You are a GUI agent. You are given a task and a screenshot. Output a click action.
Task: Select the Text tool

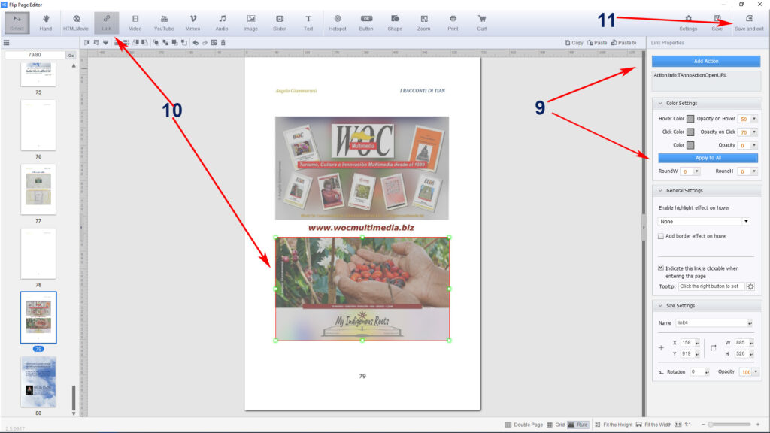tap(308, 23)
